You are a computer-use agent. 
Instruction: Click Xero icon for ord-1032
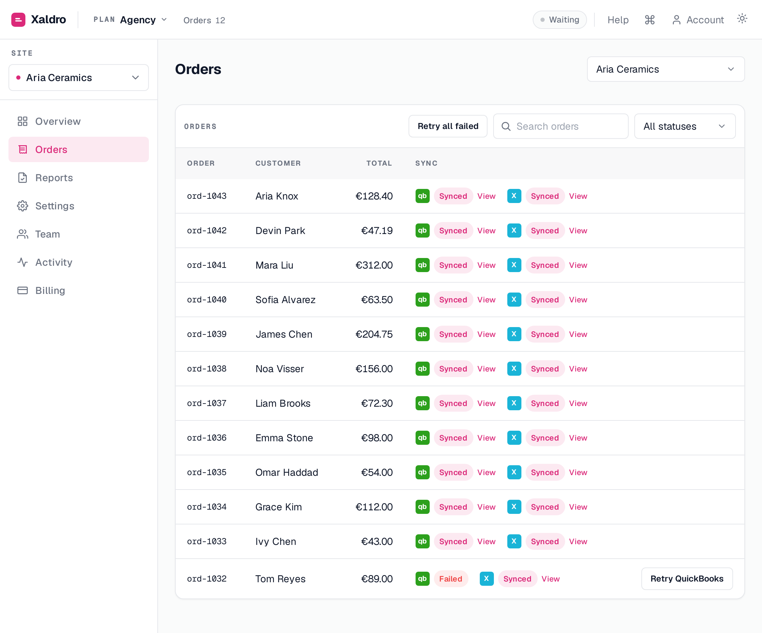tap(486, 579)
